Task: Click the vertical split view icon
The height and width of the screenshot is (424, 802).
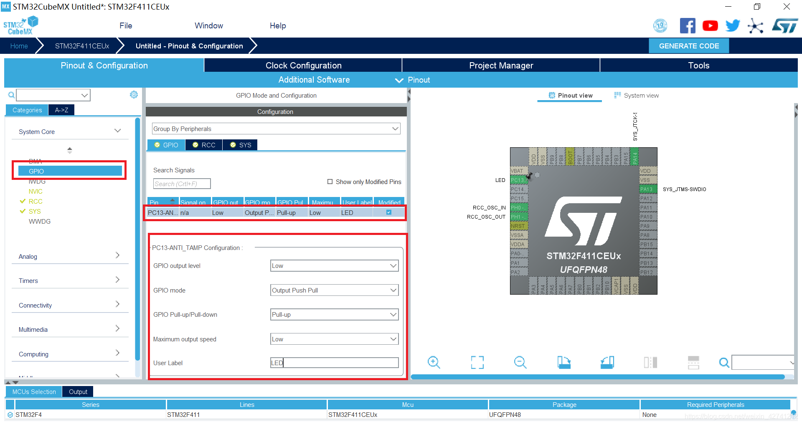Action: 650,362
